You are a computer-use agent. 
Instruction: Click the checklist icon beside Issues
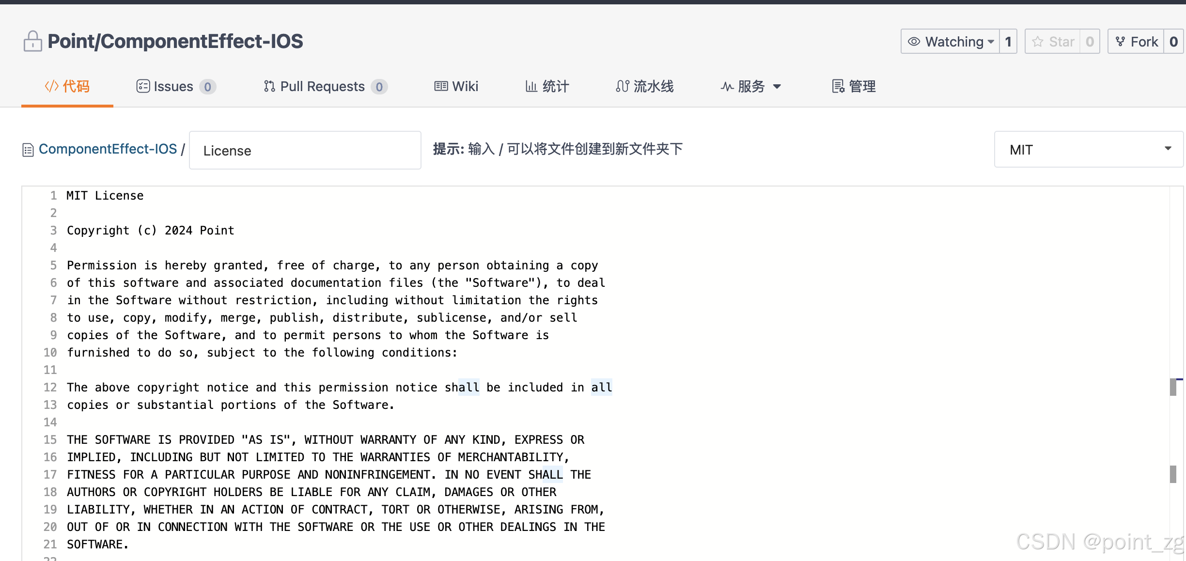[x=143, y=86]
